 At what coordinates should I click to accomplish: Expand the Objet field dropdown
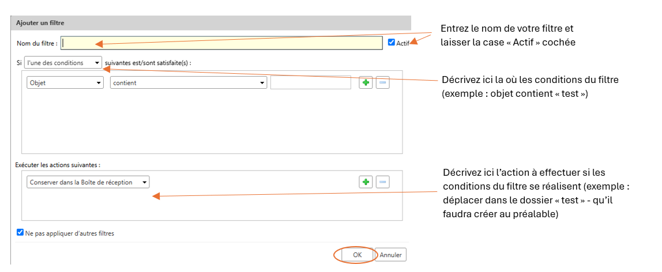(65, 83)
